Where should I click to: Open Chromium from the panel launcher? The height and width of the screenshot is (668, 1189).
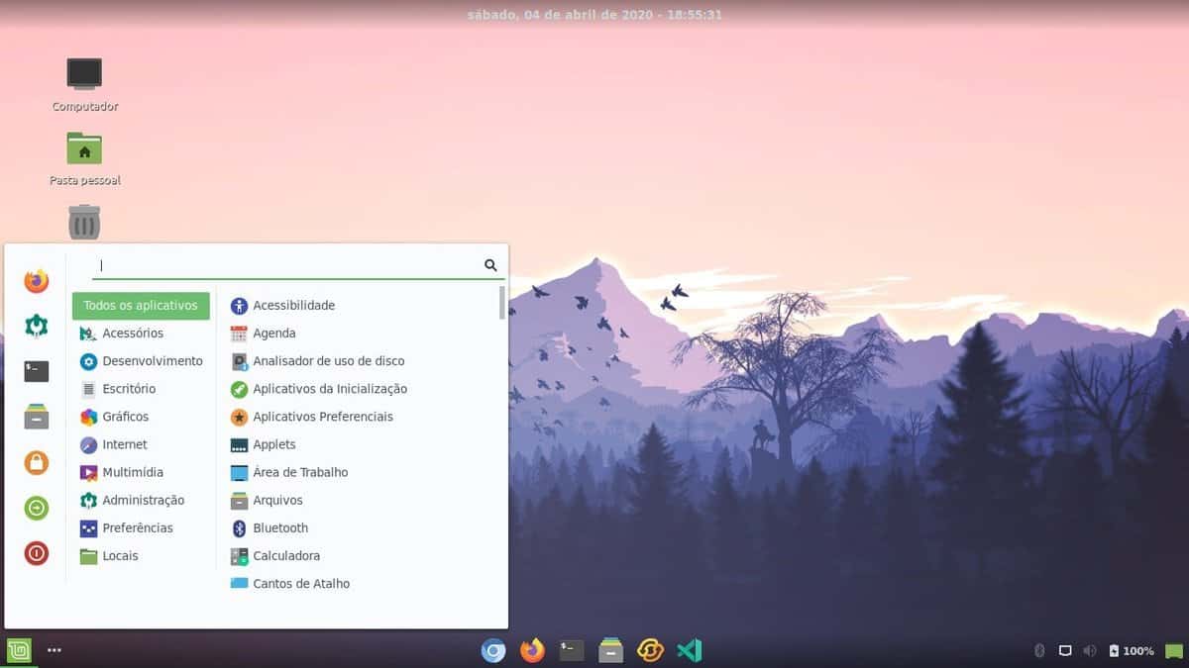[x=493, y=650]
